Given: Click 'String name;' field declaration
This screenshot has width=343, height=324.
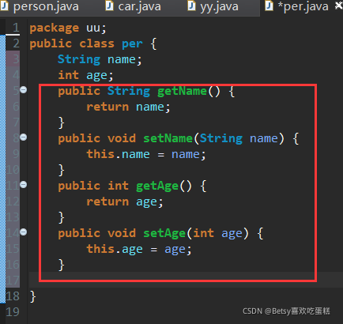Looking at the screenshot, I should click(100, 59).
